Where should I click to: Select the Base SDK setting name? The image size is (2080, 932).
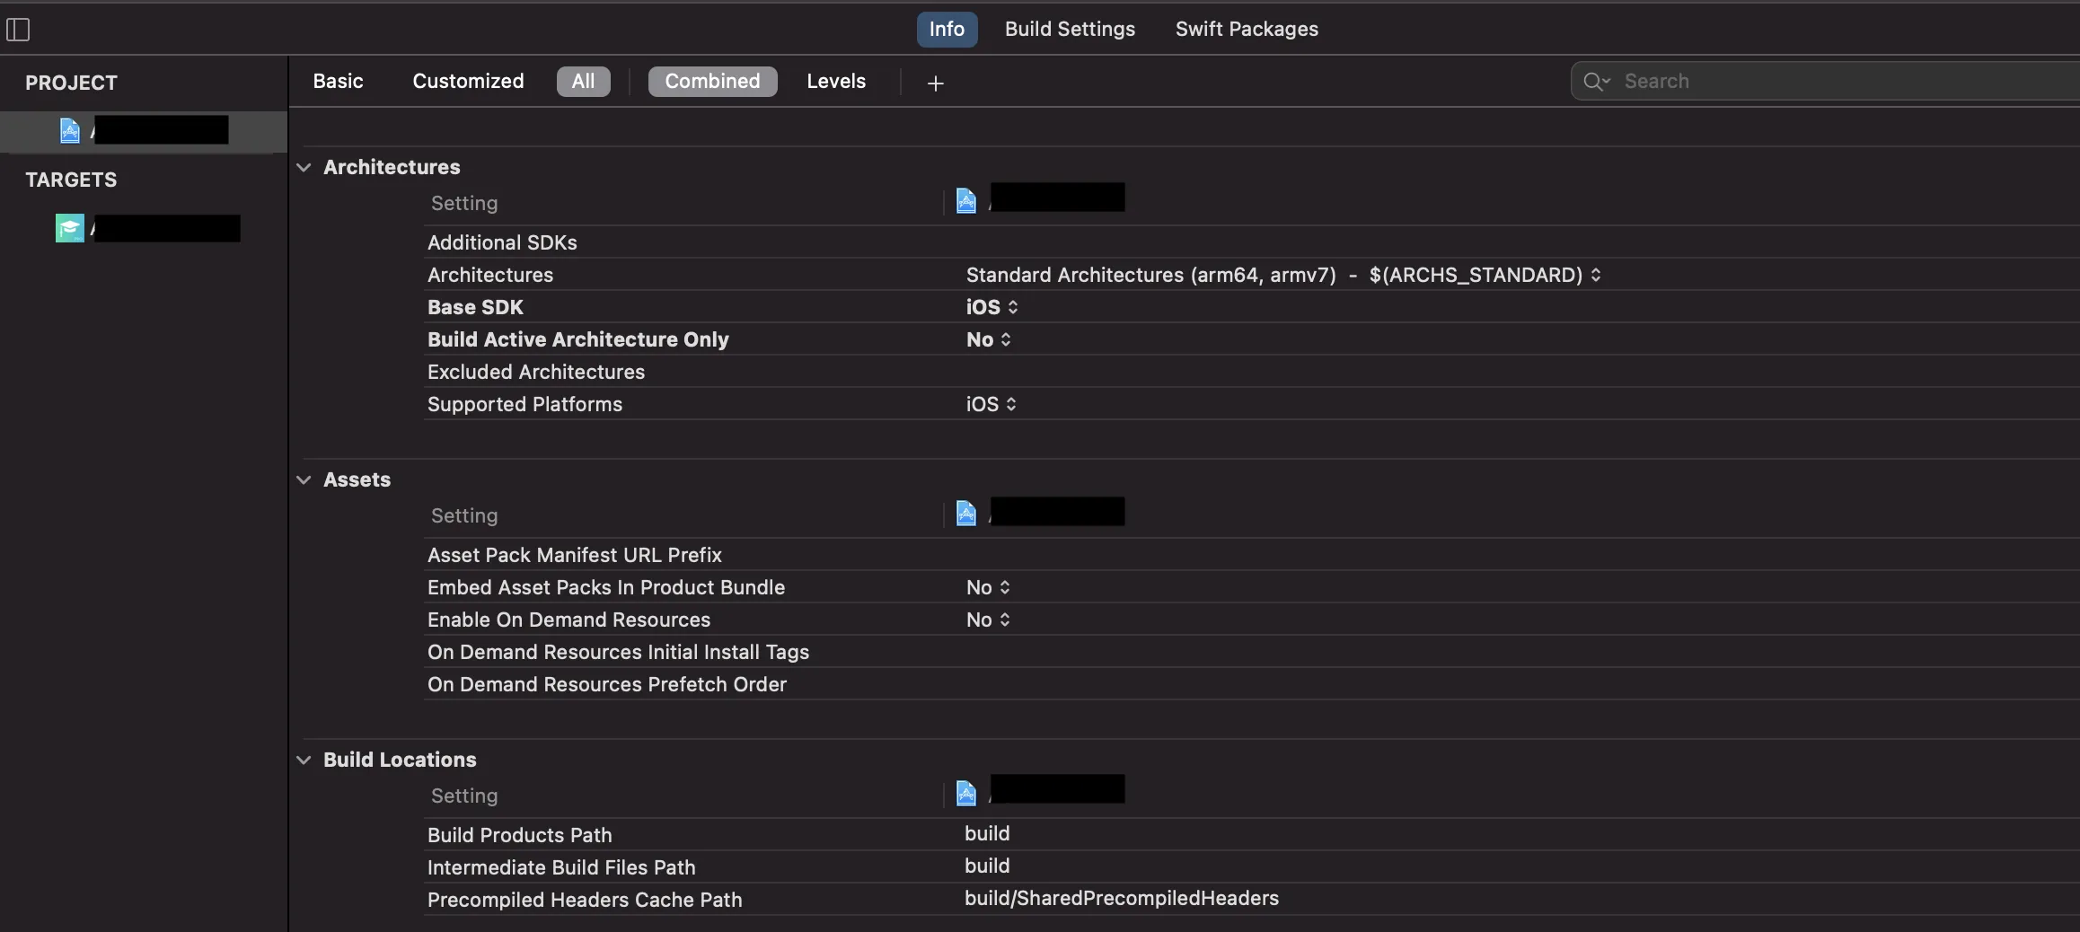475,307
